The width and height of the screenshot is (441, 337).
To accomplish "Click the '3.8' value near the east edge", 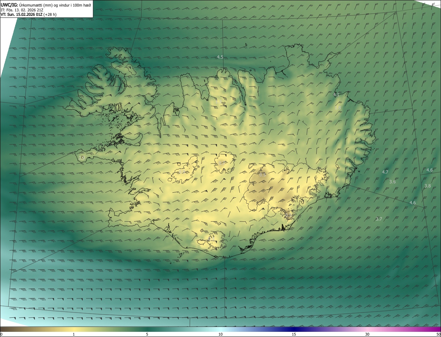I will (x=428, y=186).
